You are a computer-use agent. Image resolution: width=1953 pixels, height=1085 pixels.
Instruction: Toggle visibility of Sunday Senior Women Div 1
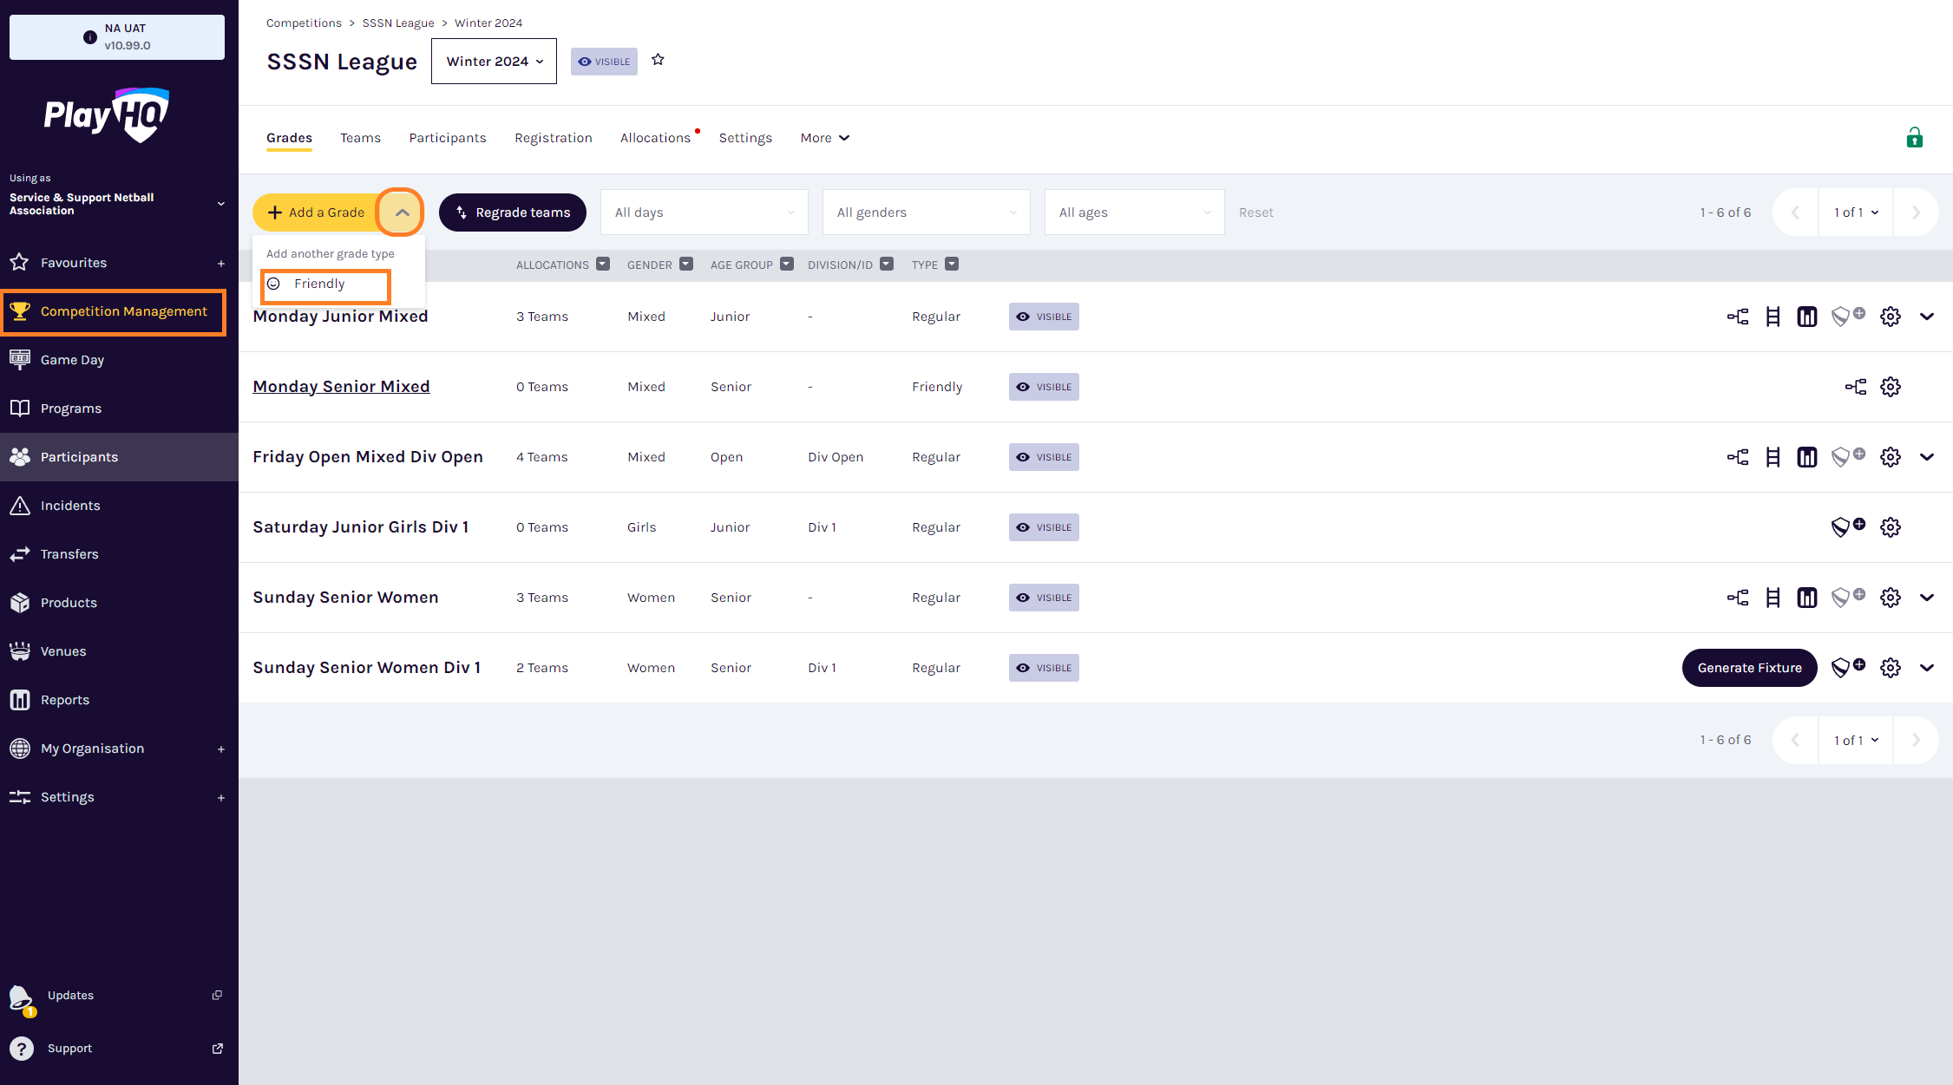pyautogui.click(x=1044, y=668)
